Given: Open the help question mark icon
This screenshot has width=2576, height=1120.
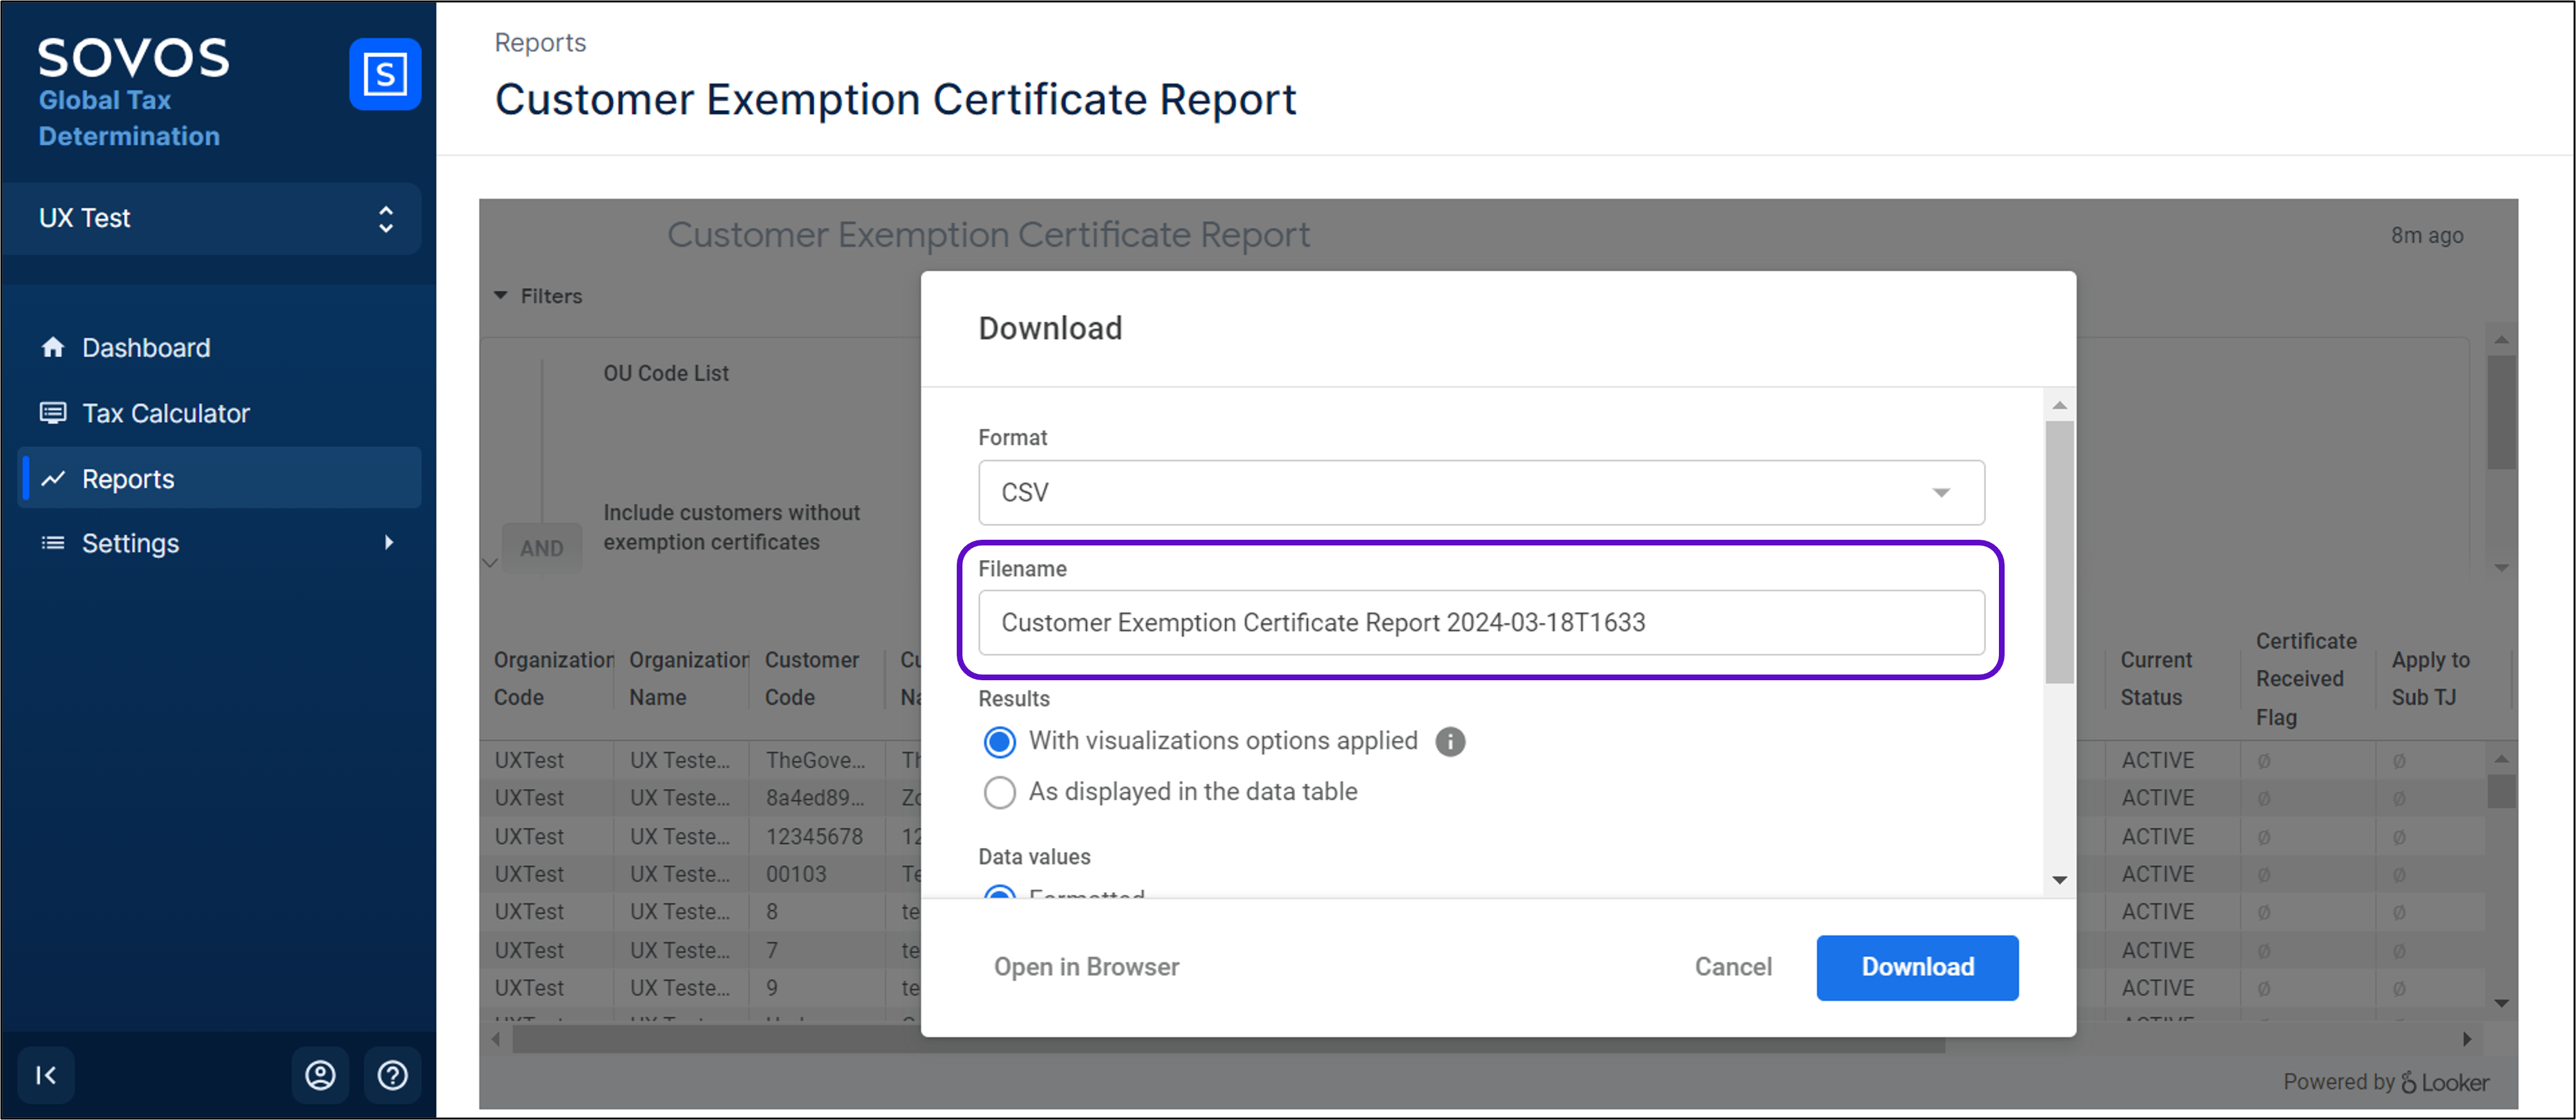Looking at the screenshot, I should pos(392,1075).
